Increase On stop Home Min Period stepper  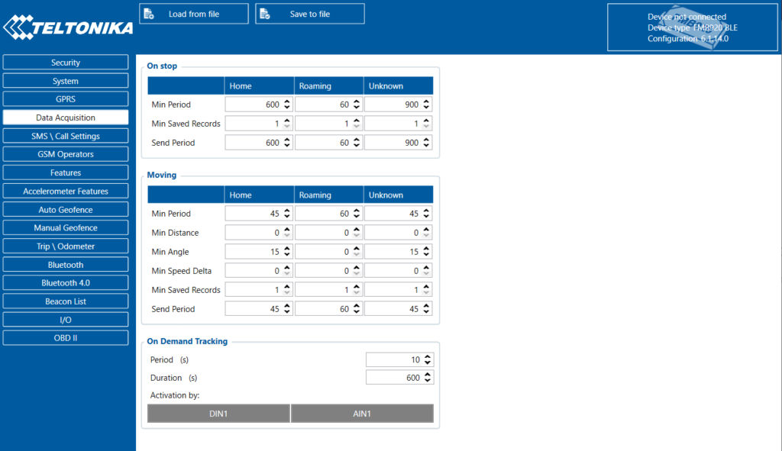(287, 101)
